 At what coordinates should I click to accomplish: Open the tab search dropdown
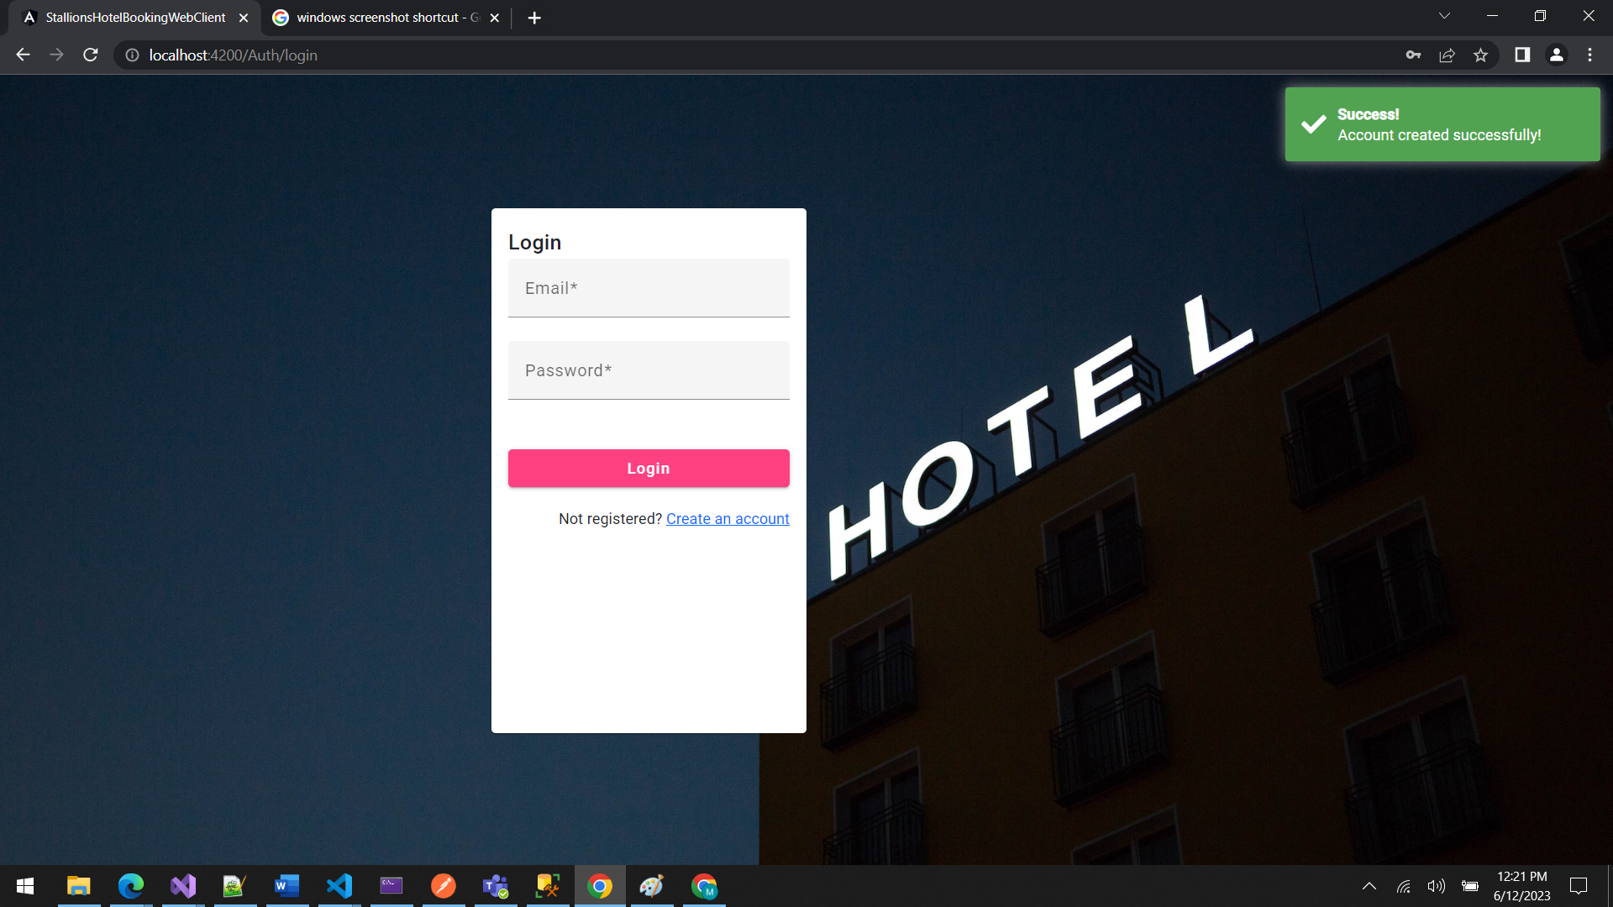coord(1445,16)
